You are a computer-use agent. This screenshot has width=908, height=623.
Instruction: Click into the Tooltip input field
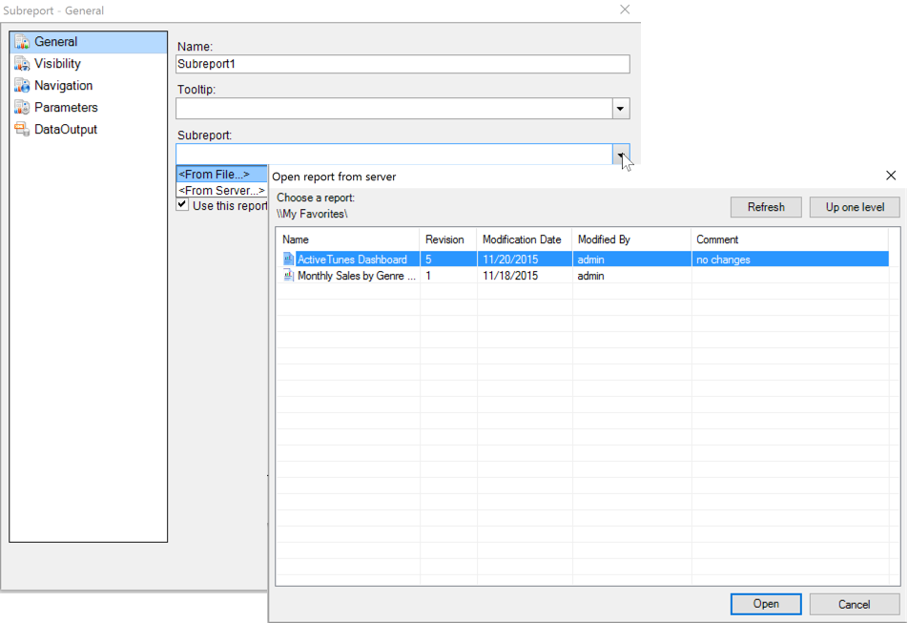(394, 108)
